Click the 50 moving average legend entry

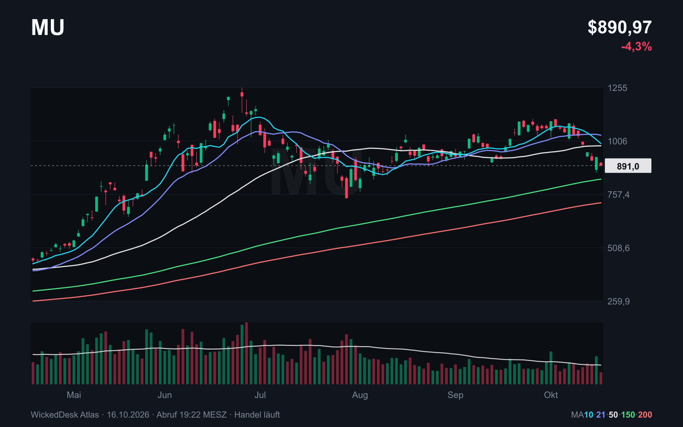[613, 415]
